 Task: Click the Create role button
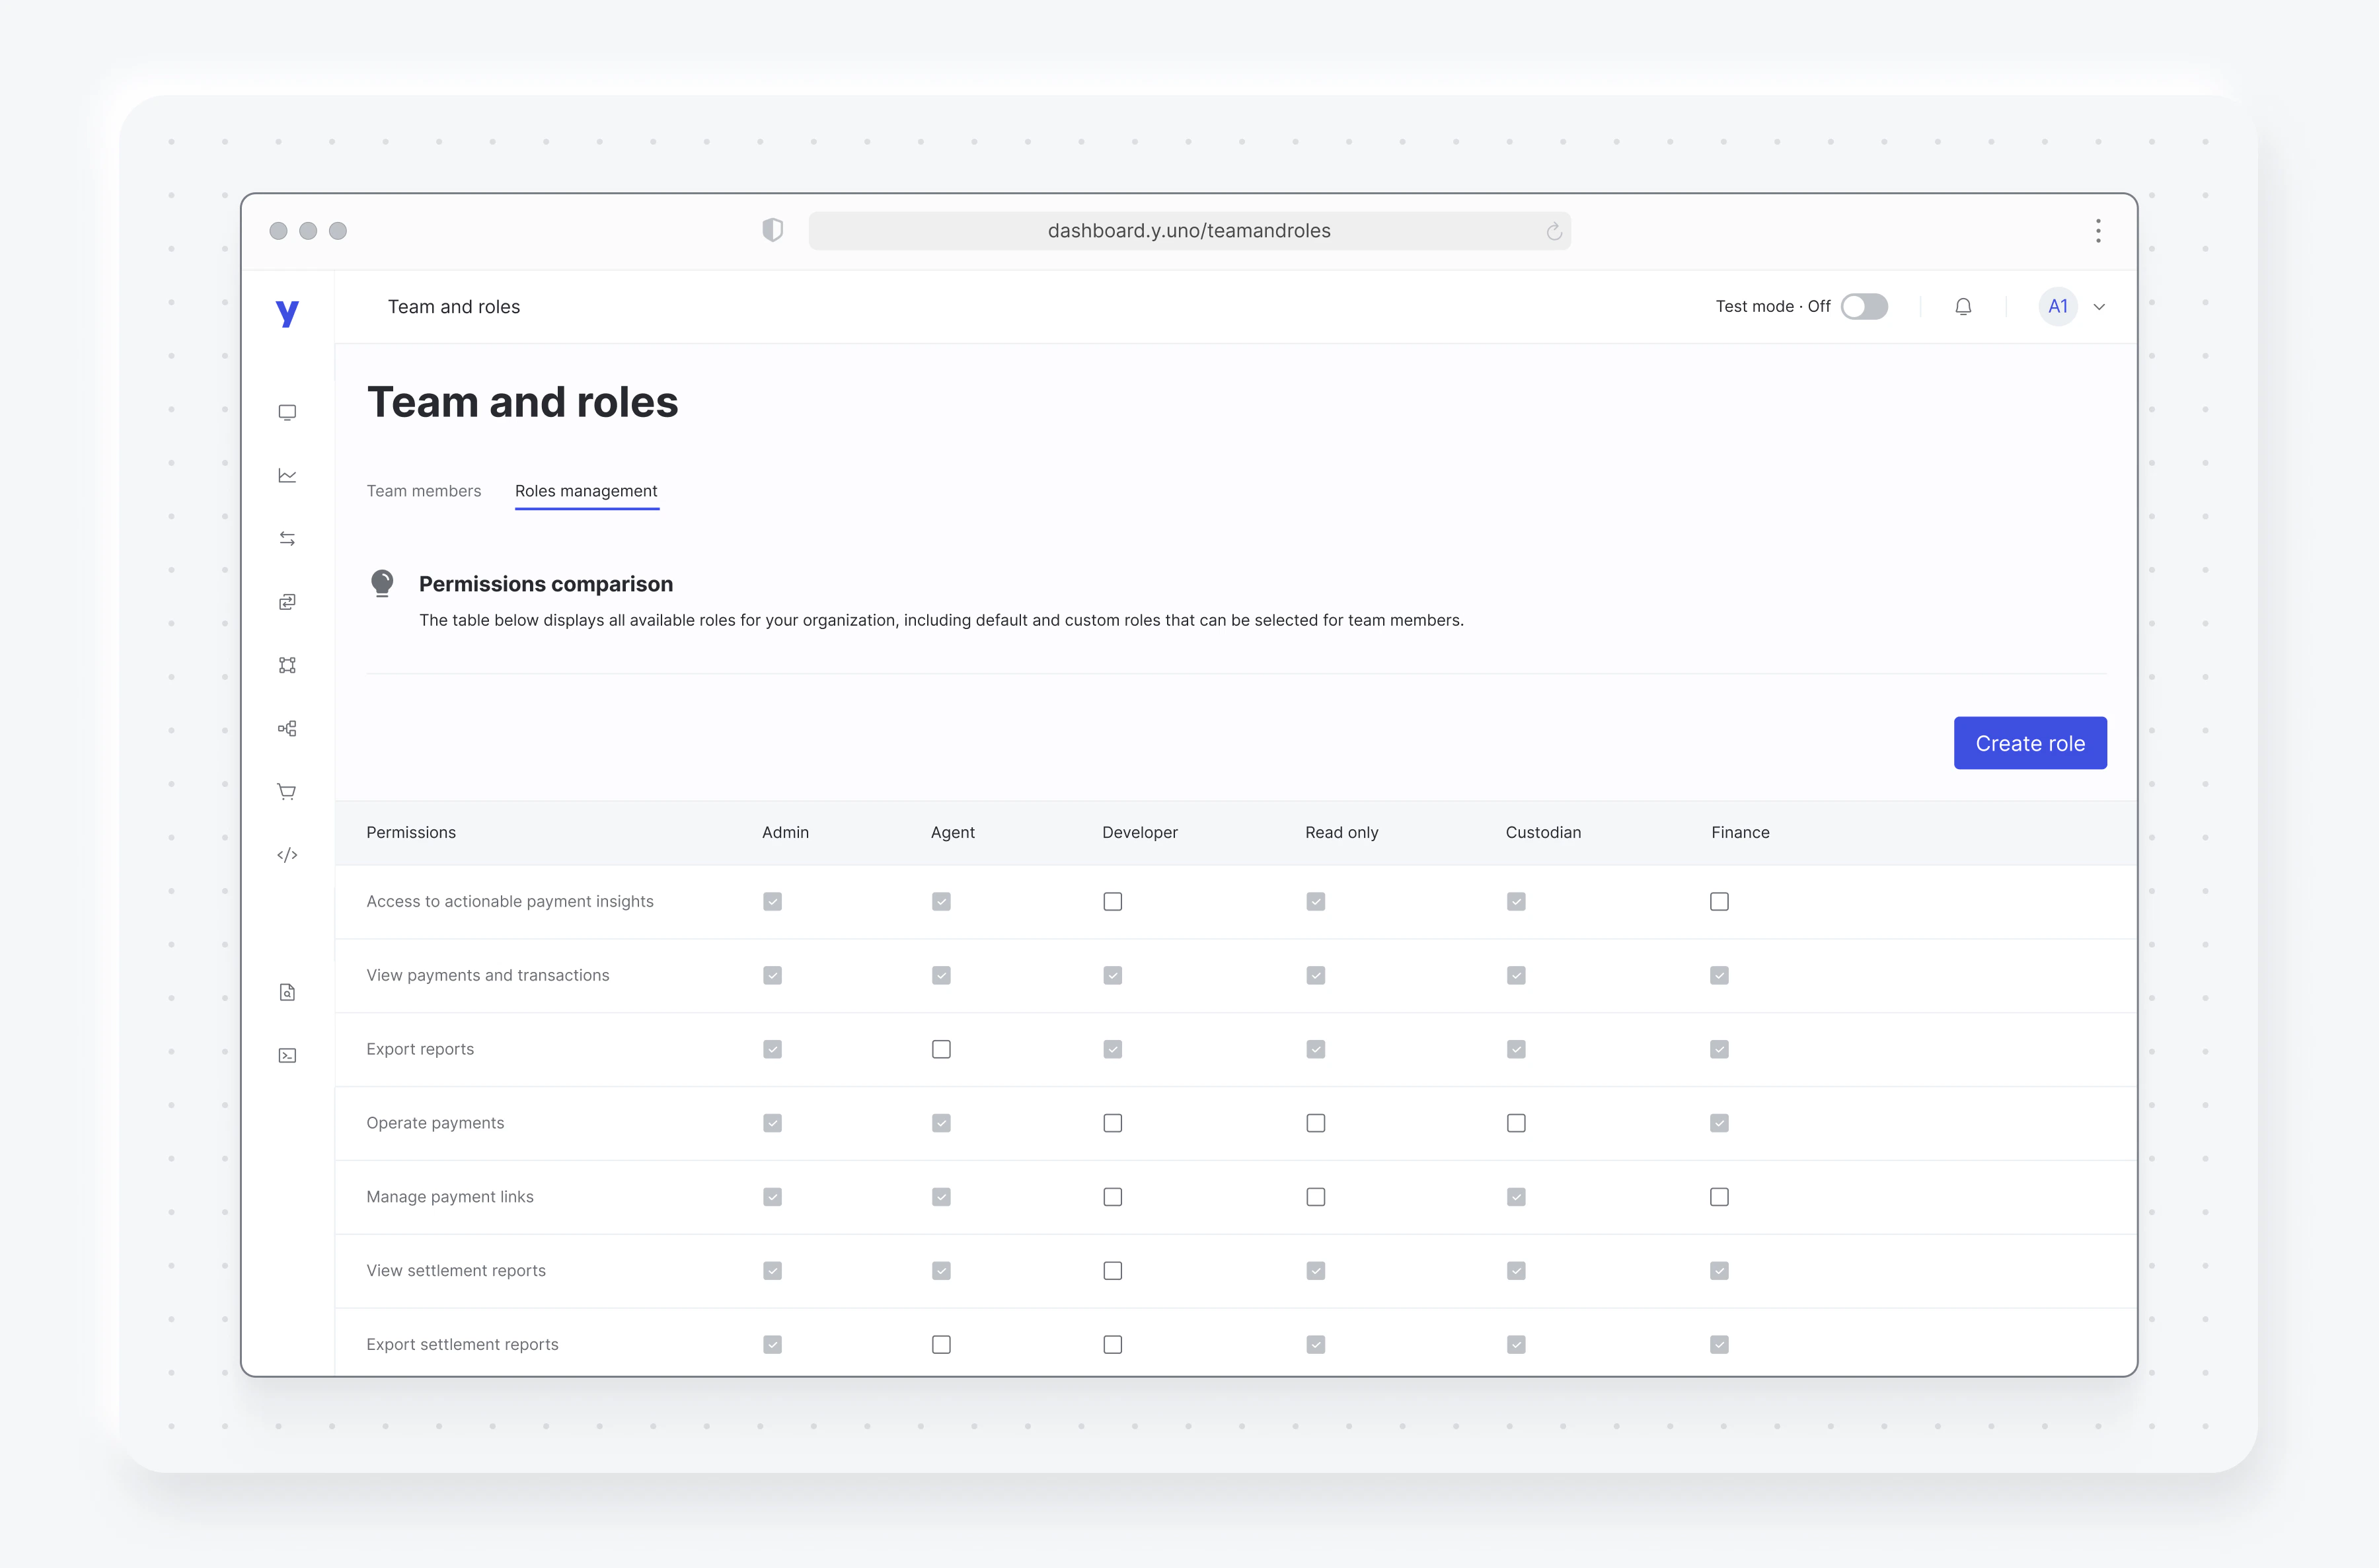pos(2029,743)
